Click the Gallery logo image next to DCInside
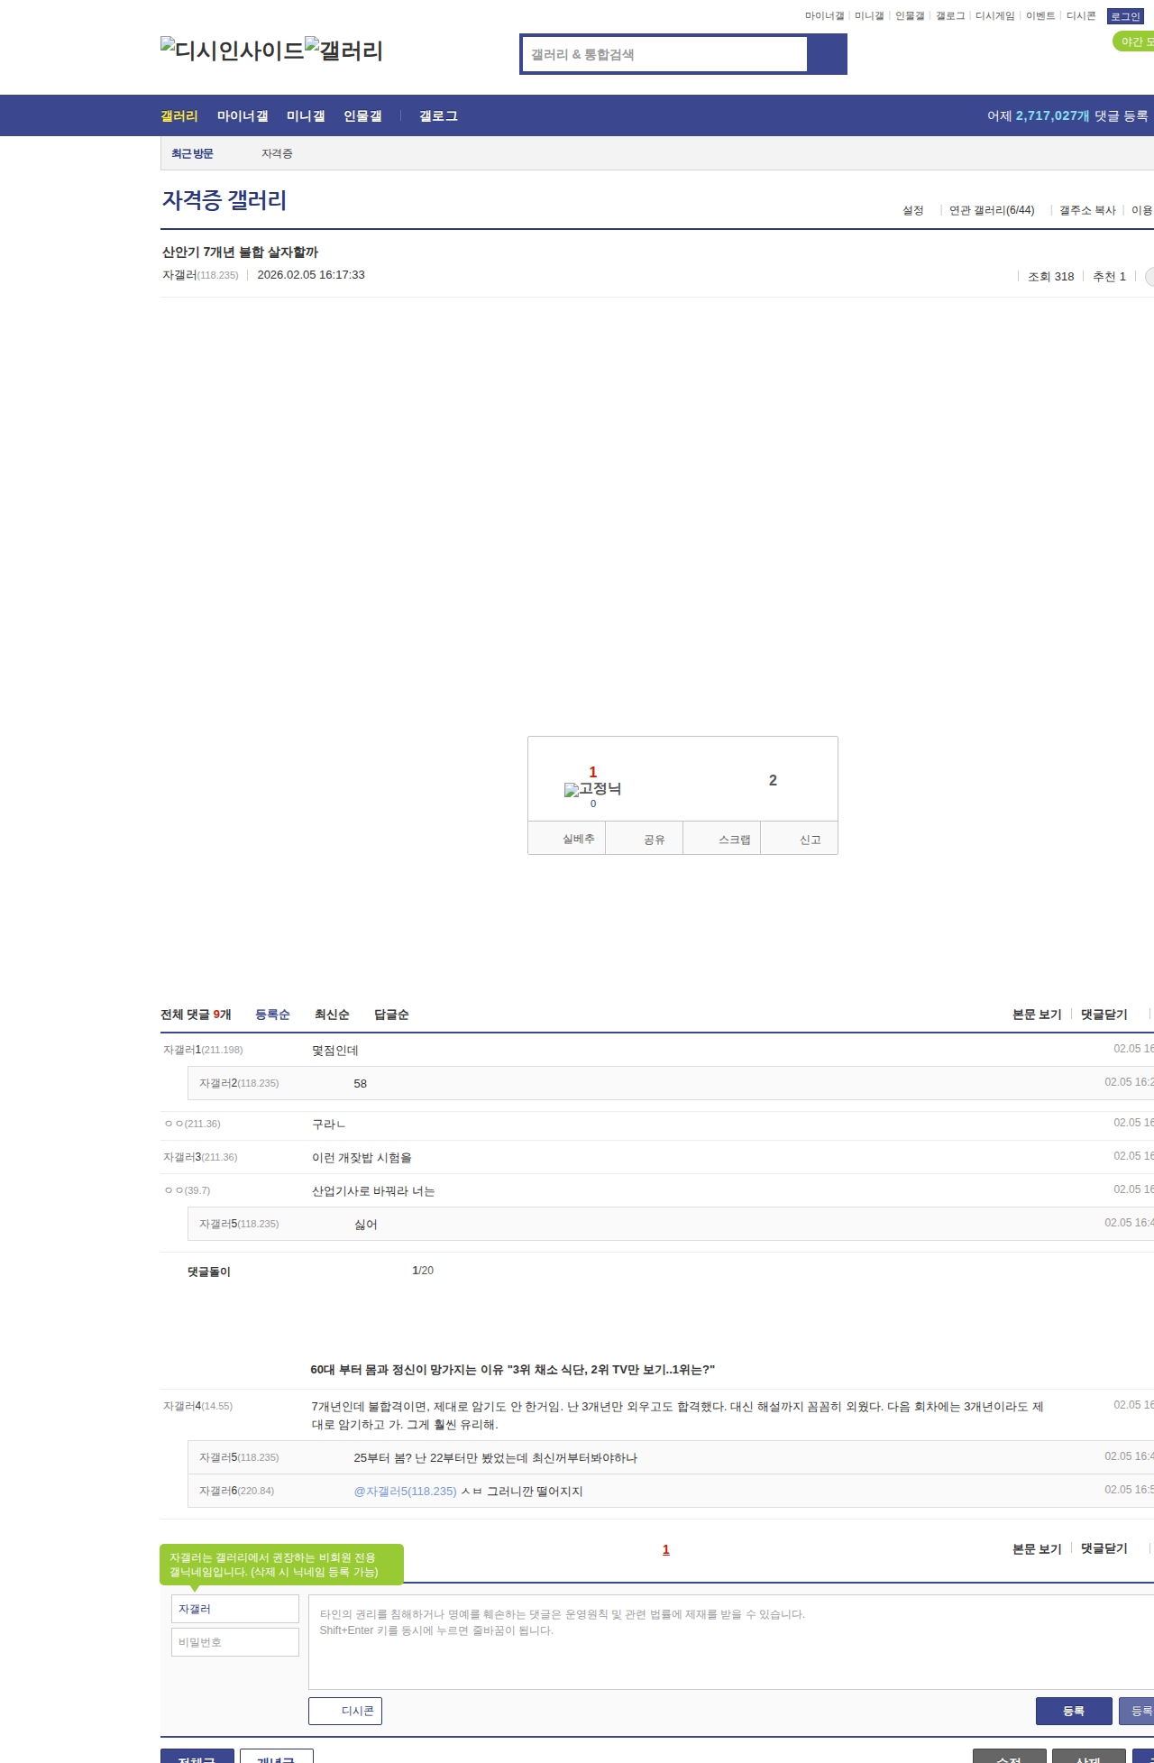The width and height of the screenshot is (1154, 1763). [x=343, y=50]
